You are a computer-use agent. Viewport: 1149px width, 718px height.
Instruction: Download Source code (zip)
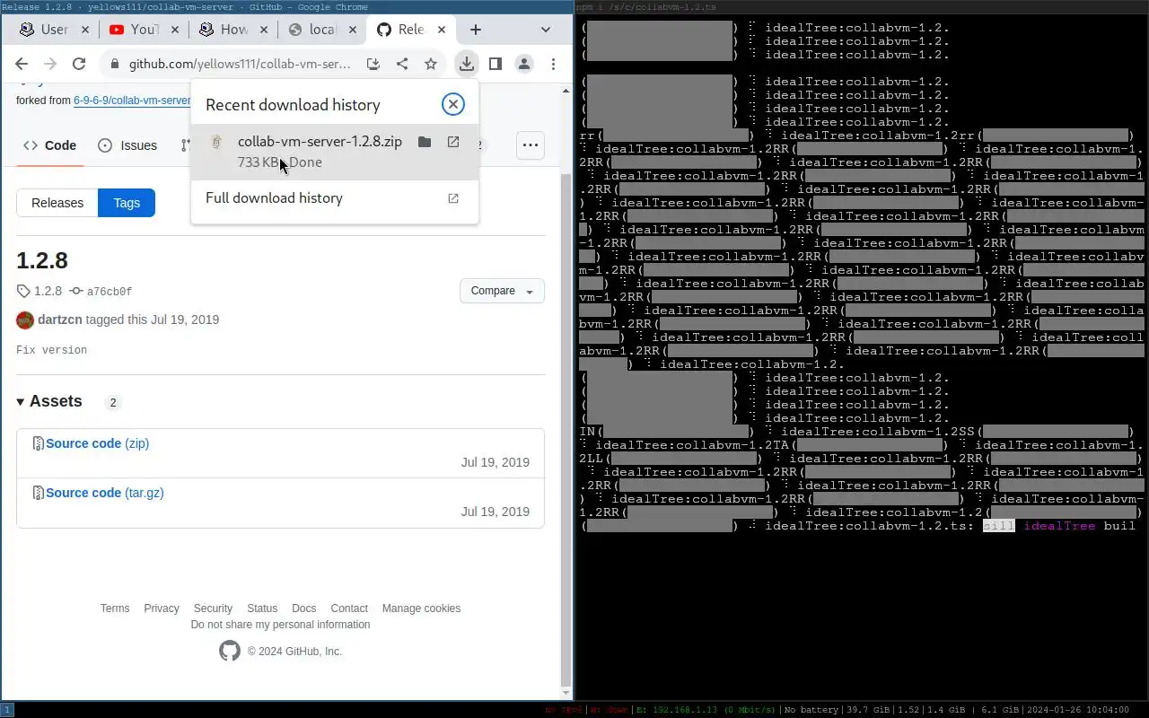[97, 443]
